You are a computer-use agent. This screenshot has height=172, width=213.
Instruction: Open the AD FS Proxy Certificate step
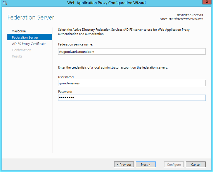[29, 44]
